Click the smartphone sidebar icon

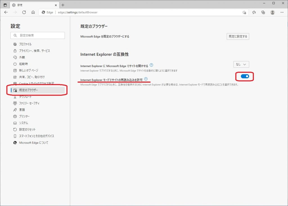tap(15, 136)
